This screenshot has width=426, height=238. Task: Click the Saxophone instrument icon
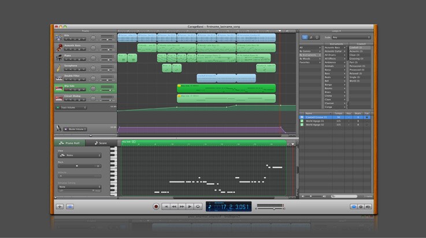click(x=59, y=68)
